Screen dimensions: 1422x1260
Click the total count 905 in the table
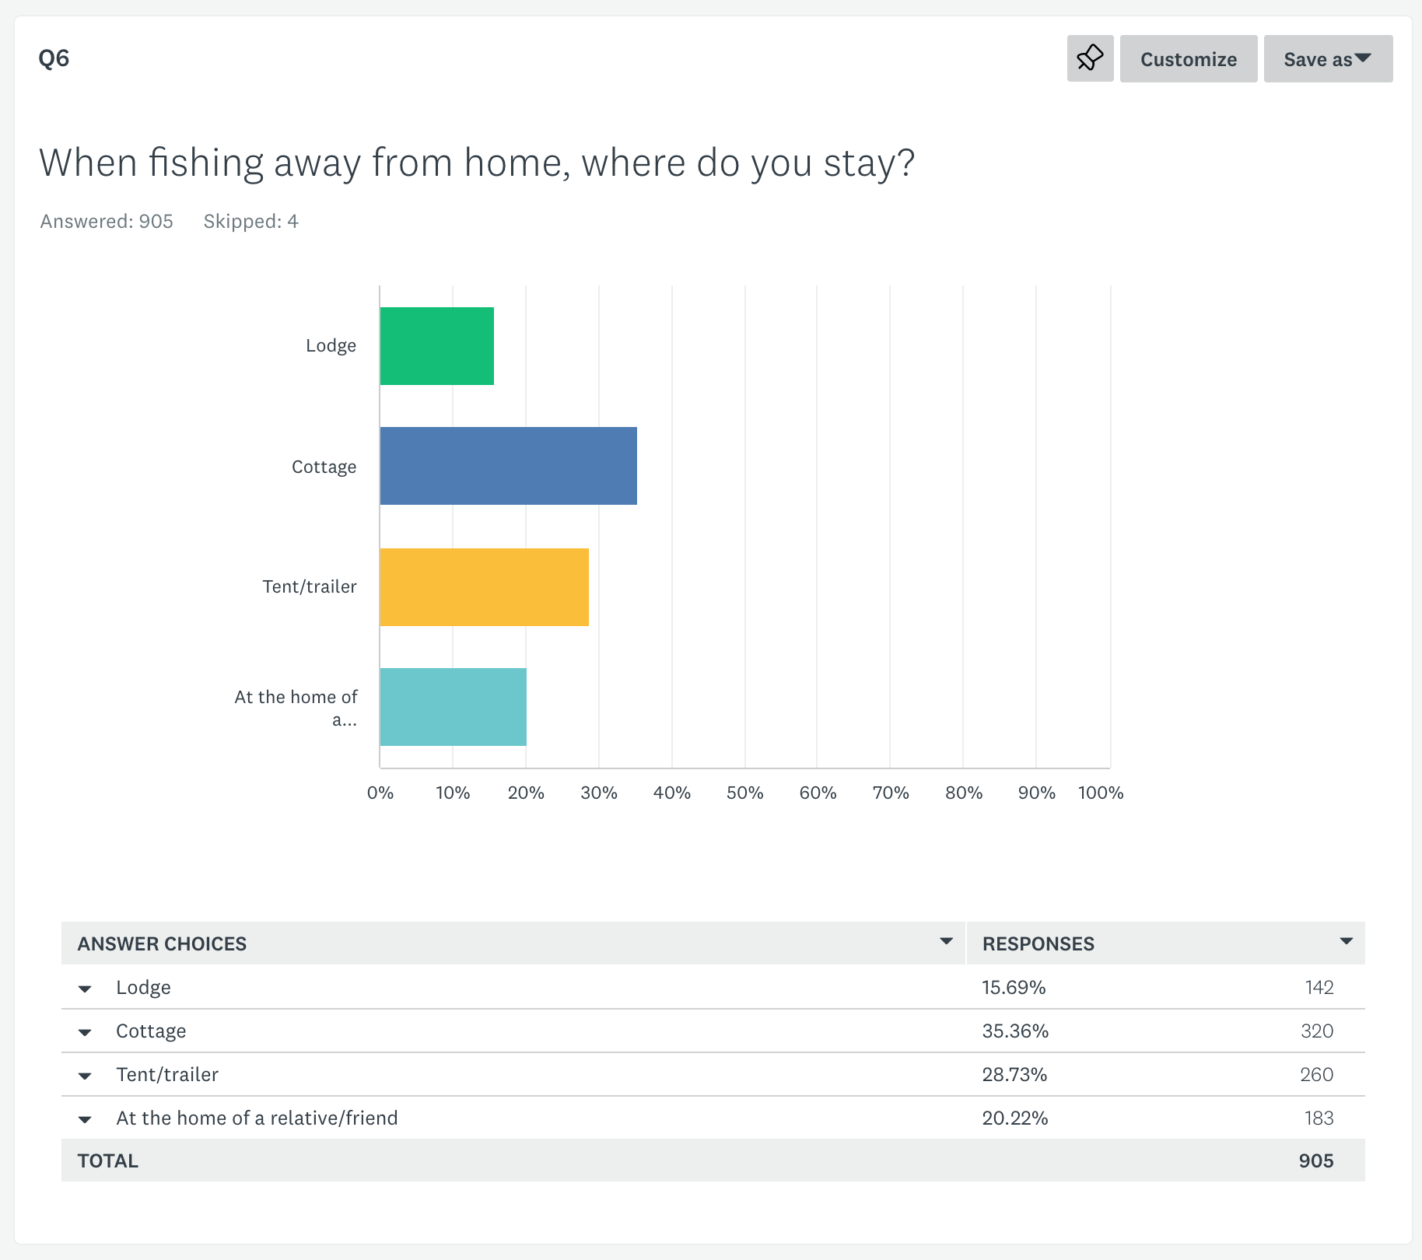pyautogui.click(x=1316, y=1160)
